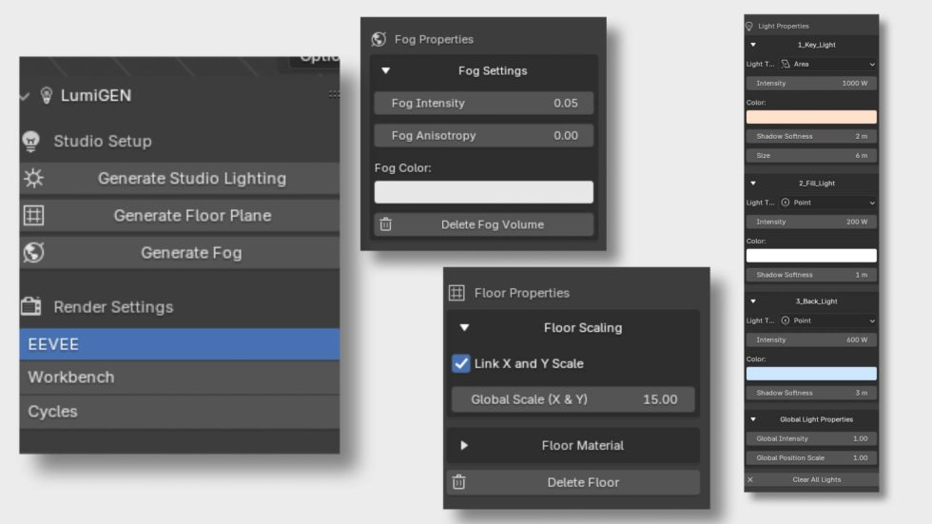This screenshot has width=932, height=524.
Task: Switch render engine to Cycles
Action: (x=179, y=412)
